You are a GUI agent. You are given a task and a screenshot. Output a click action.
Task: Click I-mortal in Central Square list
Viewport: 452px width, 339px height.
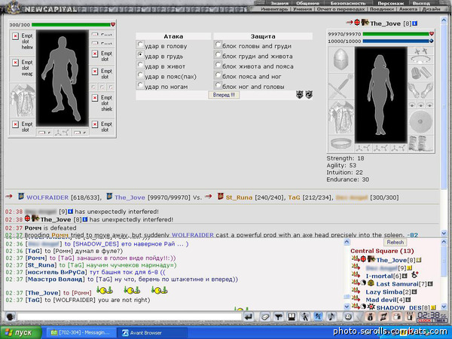[380, 276]
